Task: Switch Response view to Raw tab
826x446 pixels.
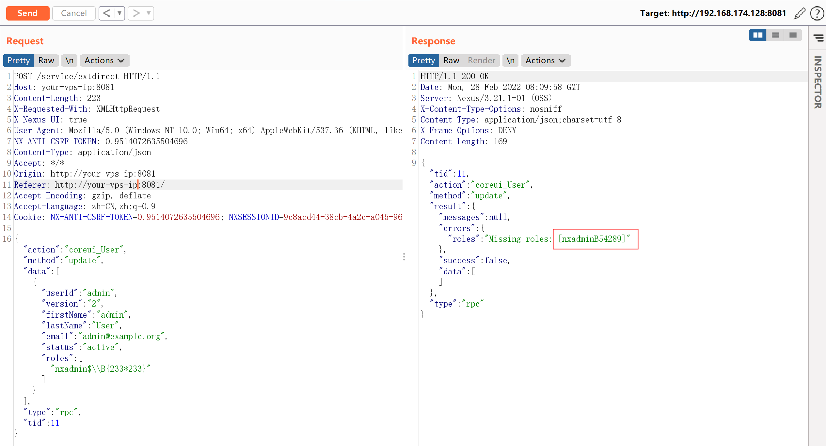Action: [451, 60]
